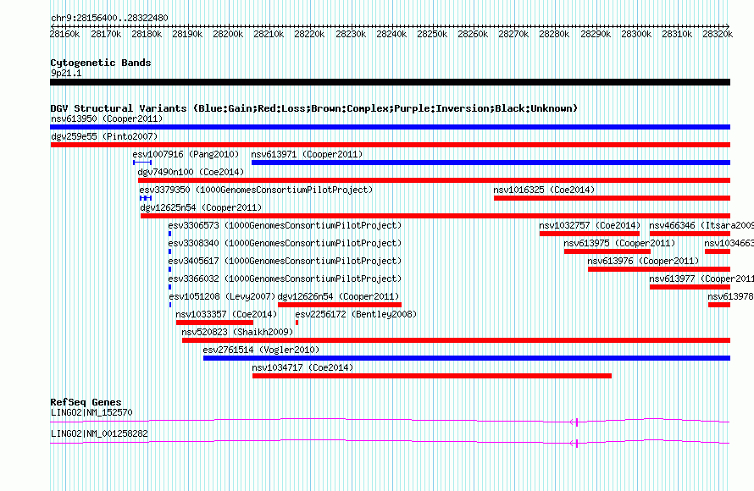Click the nsv613978 red bar
Image resolution: width=754 pixels, height=491 pixels.
click(719, 305)
